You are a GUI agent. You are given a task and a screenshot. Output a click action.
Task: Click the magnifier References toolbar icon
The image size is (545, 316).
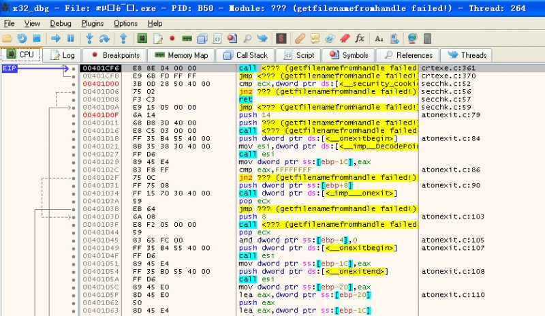[x=247, y=39]
